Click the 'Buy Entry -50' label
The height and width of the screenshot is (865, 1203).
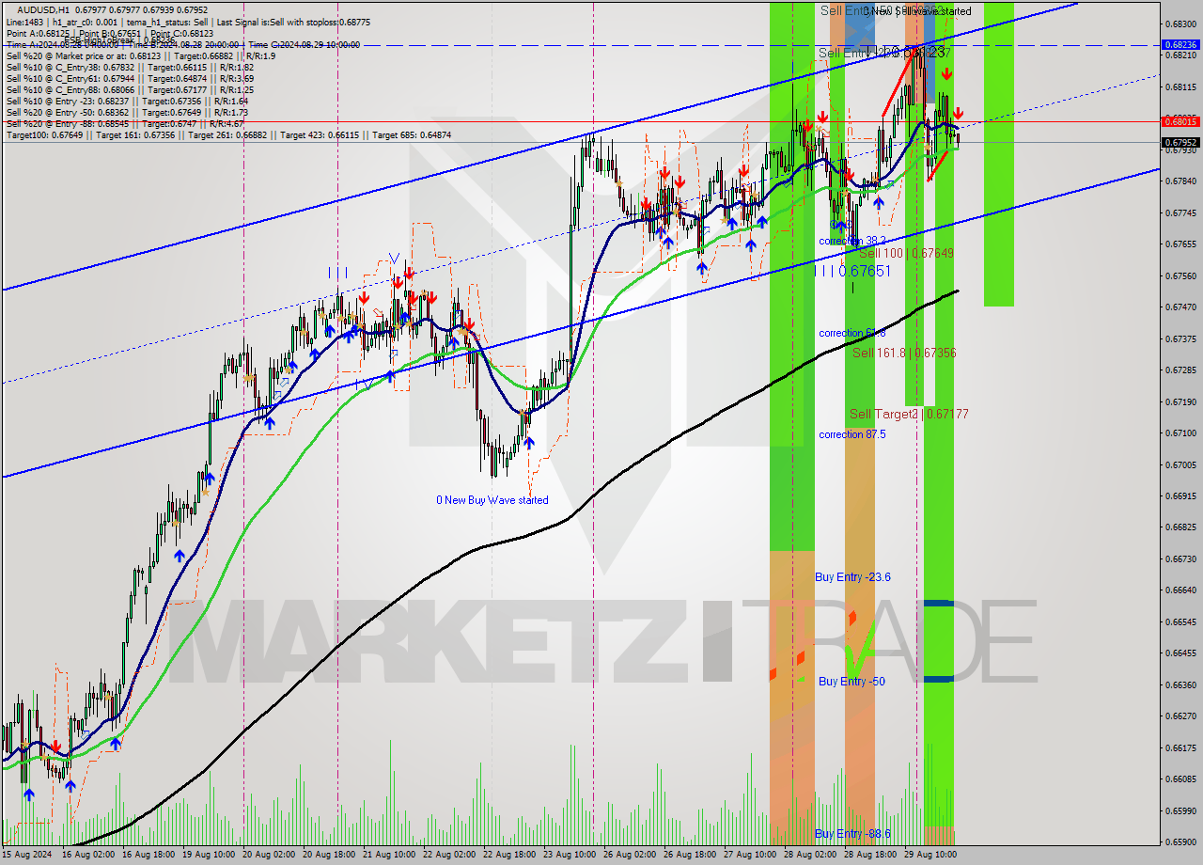click(851, 681)
